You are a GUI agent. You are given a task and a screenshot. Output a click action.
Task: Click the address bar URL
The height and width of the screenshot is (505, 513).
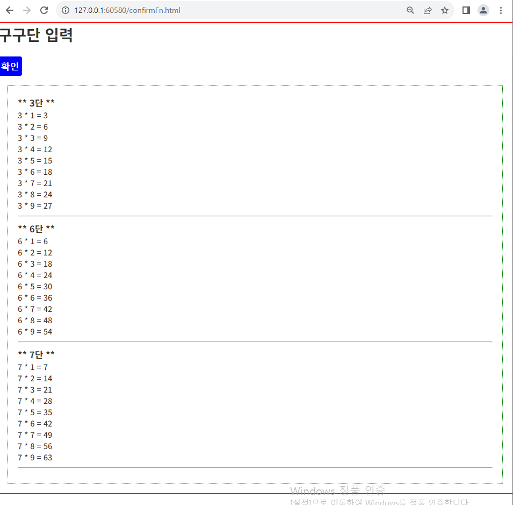127,10
